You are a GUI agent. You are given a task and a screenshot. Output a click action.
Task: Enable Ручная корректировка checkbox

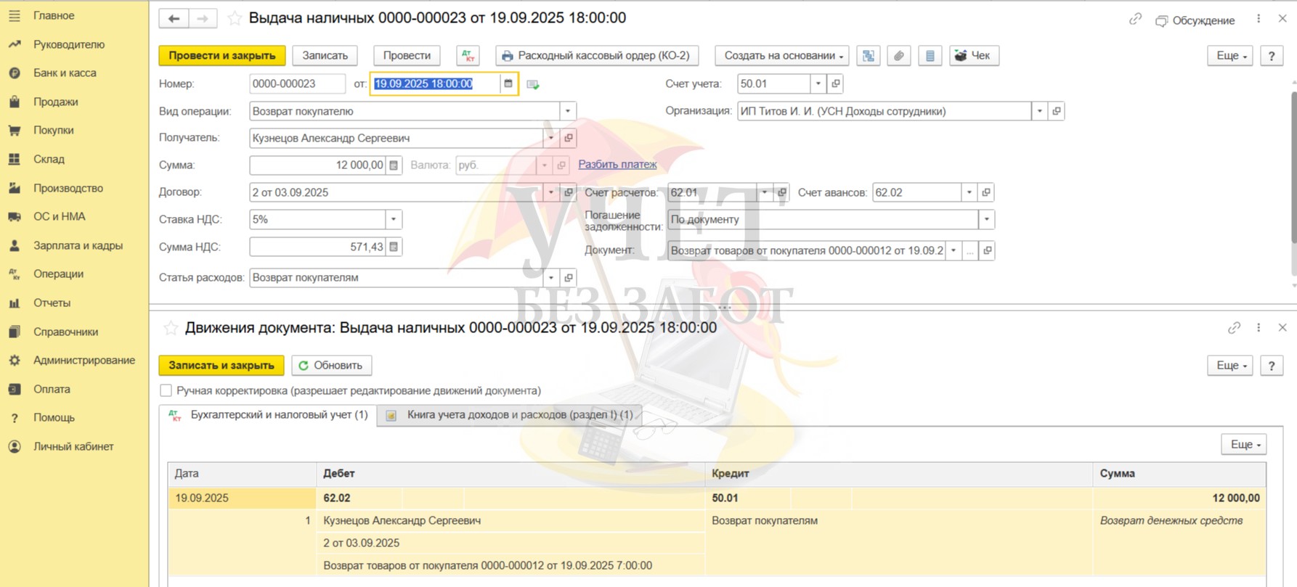tap(166, 390)
